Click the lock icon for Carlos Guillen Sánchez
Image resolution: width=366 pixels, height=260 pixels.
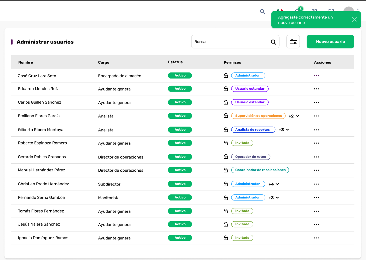(226, 102)
